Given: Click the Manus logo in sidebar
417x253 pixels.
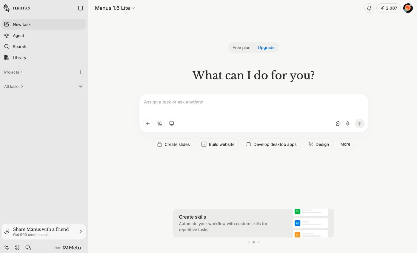Looking at the screenshot, I should [x=17, y=8].
